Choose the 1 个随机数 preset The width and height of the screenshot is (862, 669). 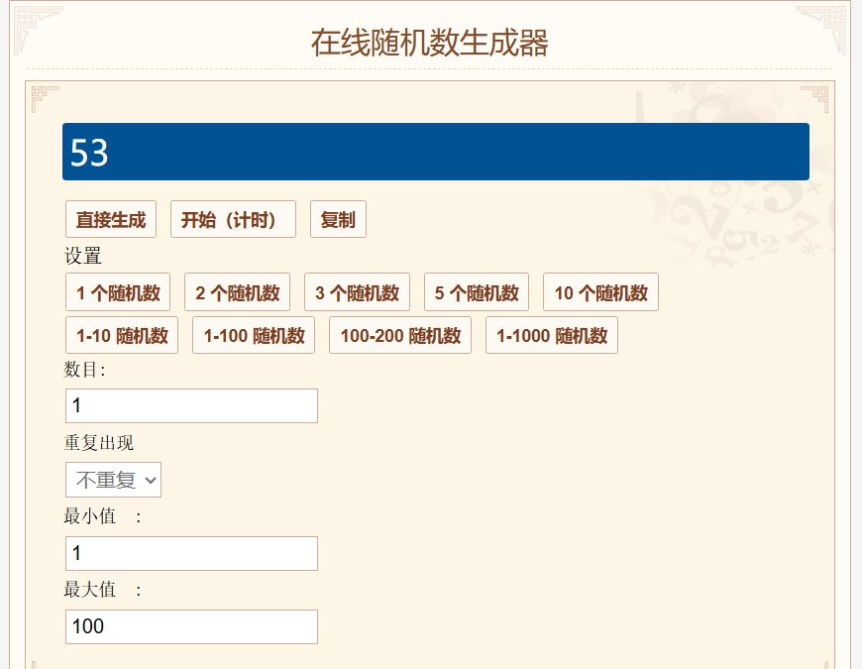(x=118, y=292)
